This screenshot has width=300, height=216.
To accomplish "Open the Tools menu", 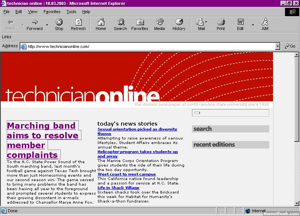I will pos(71,12).
